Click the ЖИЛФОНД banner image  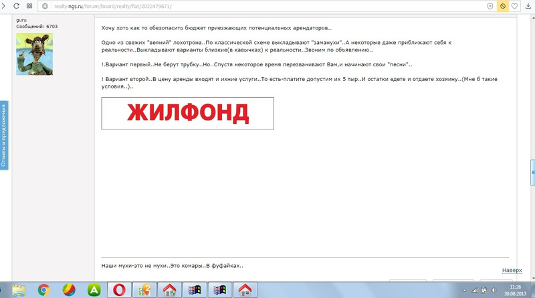188,113
